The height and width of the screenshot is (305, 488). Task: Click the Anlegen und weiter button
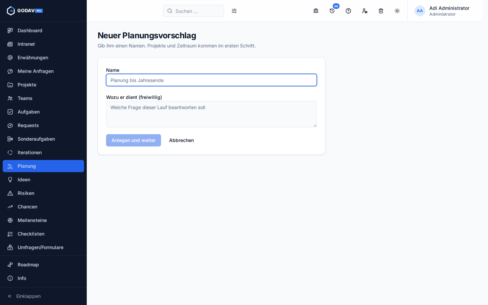click(134, 140)
